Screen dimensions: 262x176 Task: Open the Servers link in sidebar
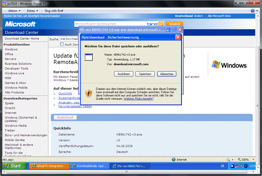(x=10, y=59)
